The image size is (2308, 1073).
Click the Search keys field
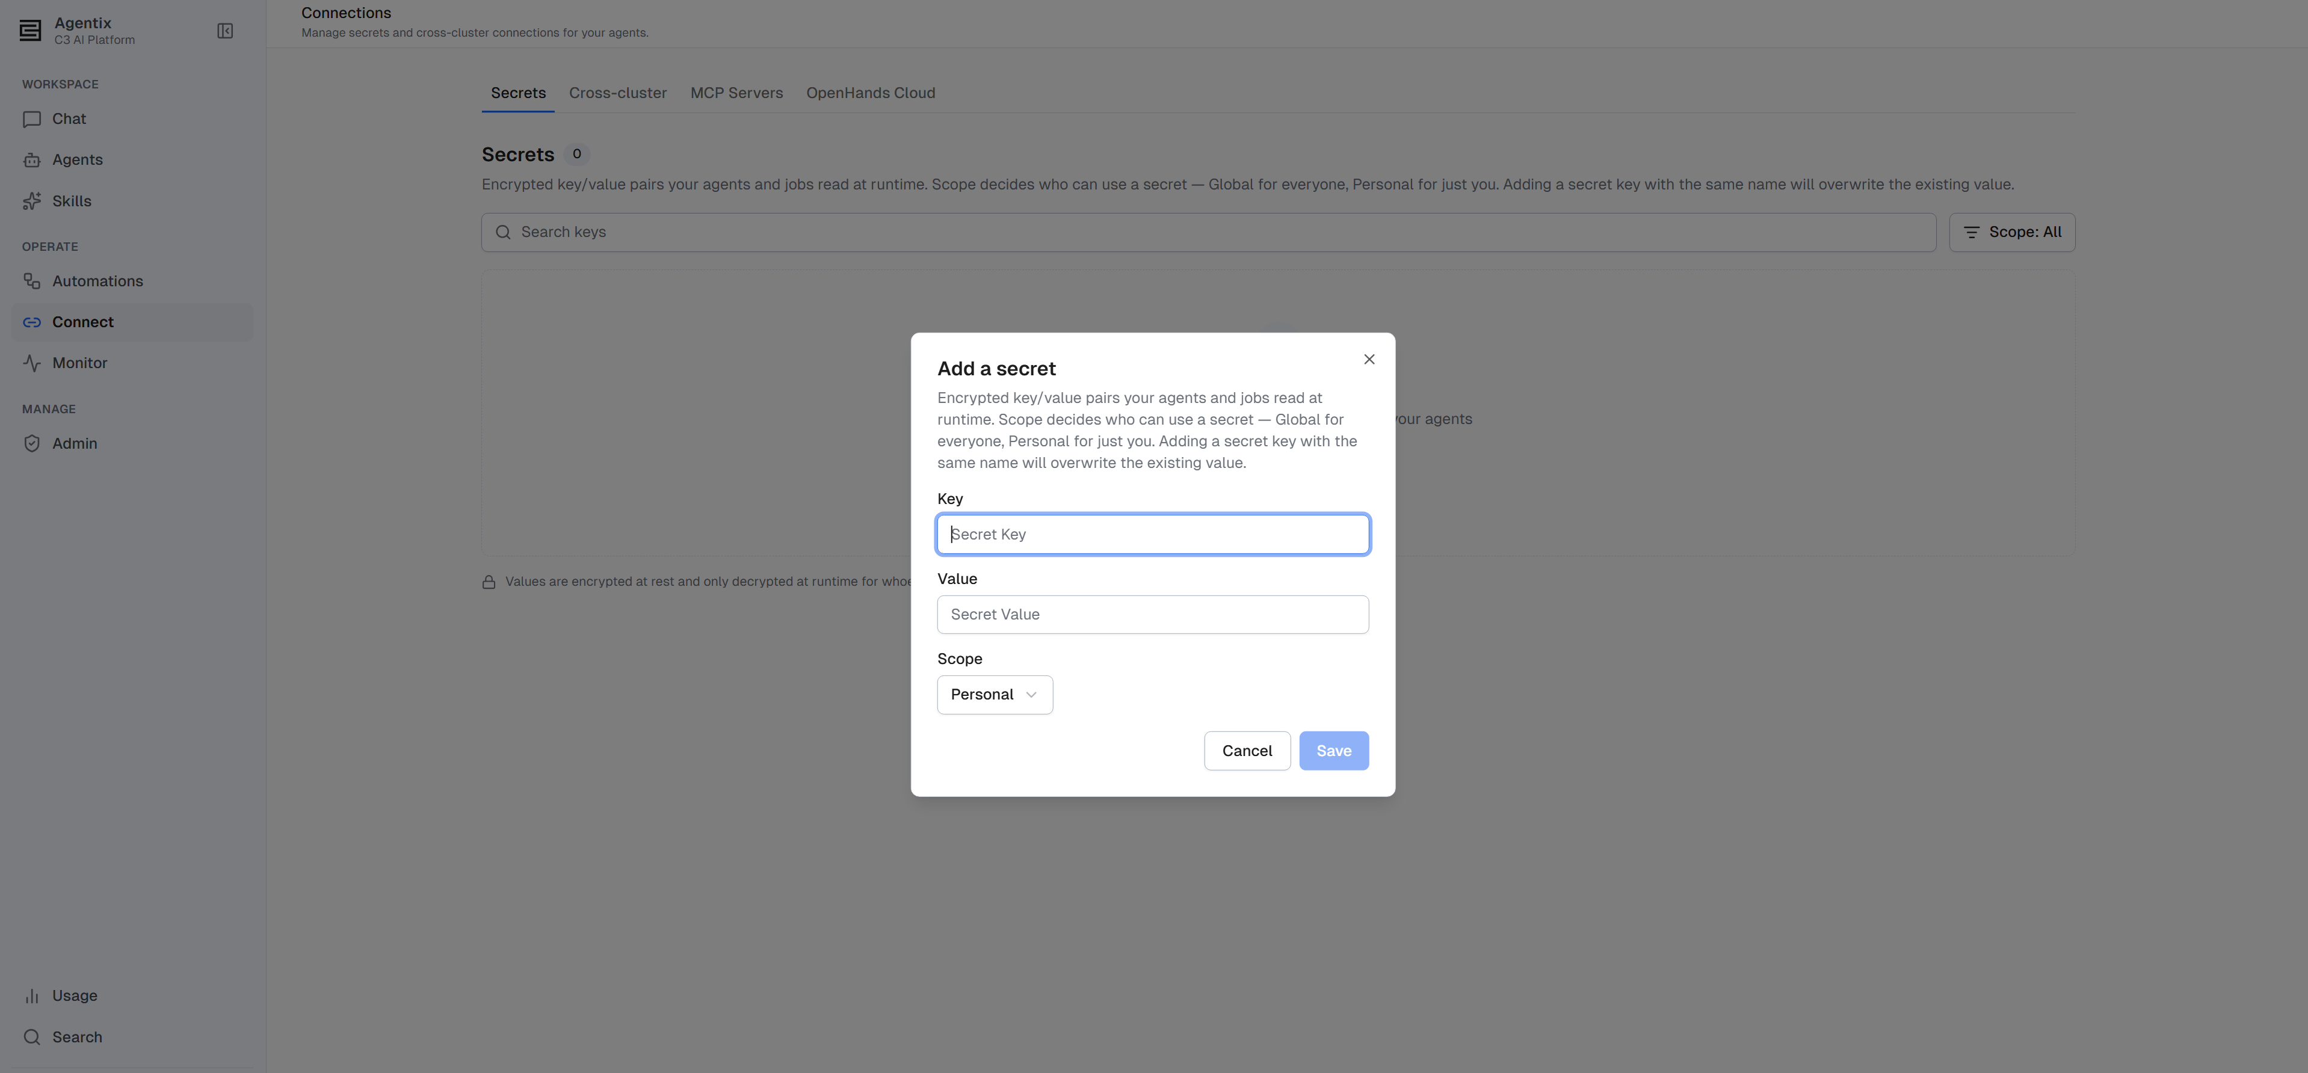coord(1208,232)
